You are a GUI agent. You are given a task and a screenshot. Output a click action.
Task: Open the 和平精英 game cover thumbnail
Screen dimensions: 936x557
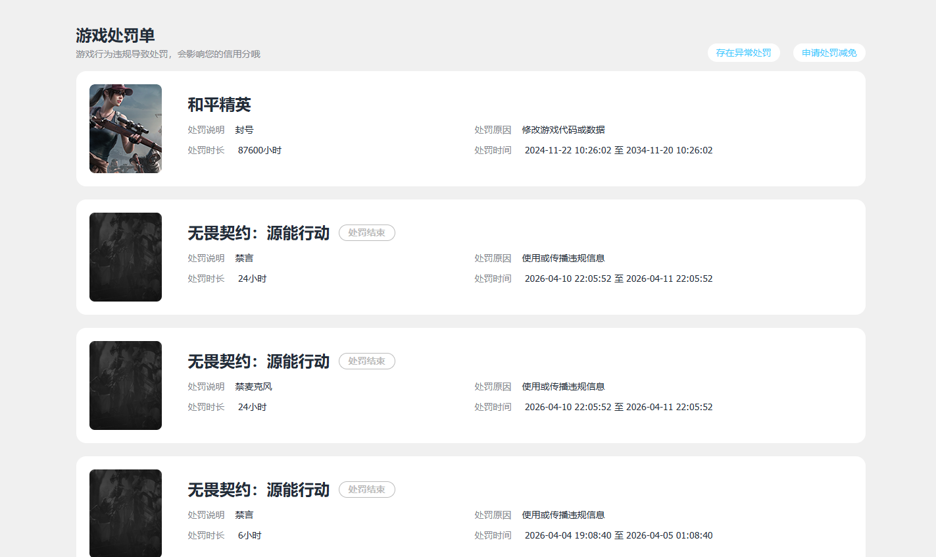click(126, 128)
